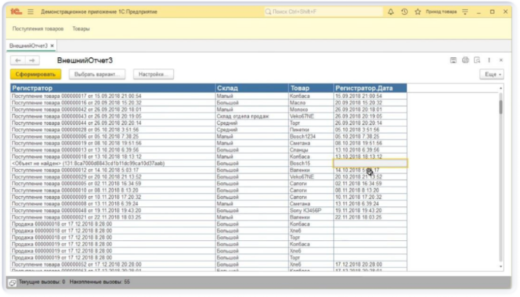520x297 pixels.
Task: Navigate back with left arrow
Action: coord(18,60)
